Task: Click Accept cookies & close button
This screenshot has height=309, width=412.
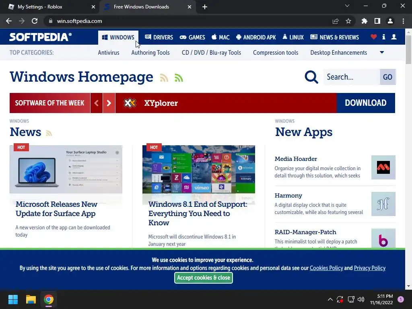Action: (x=204, y=278)
